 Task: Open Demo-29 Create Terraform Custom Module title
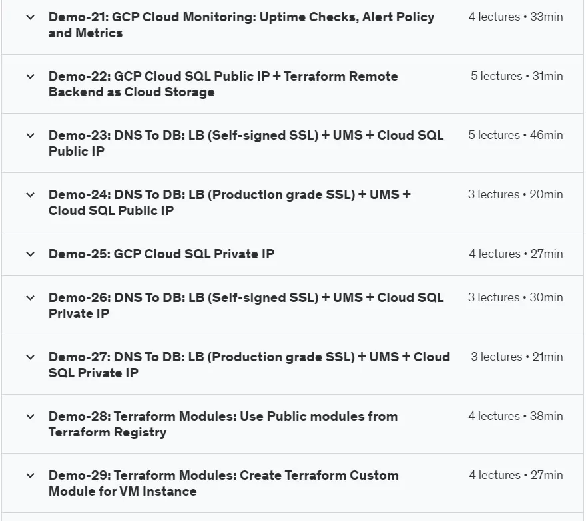[224, 483]
